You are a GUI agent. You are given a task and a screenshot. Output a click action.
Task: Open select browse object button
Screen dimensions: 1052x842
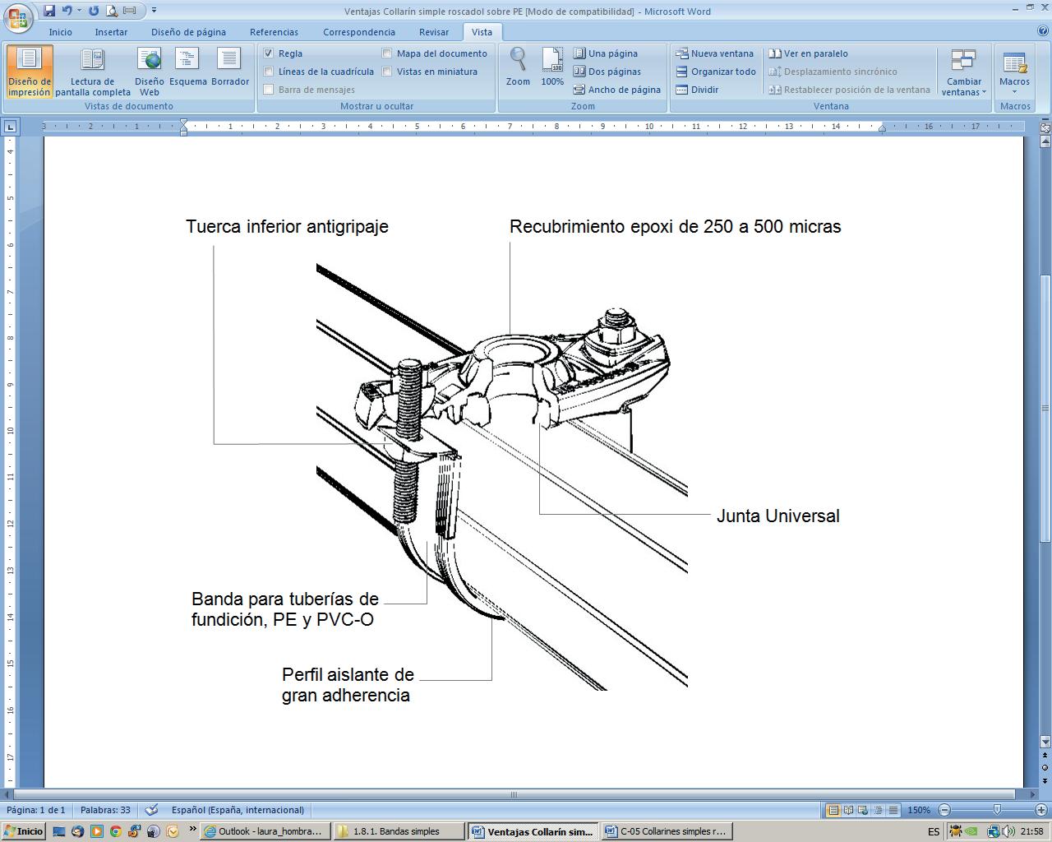[x=1045, y=767]
